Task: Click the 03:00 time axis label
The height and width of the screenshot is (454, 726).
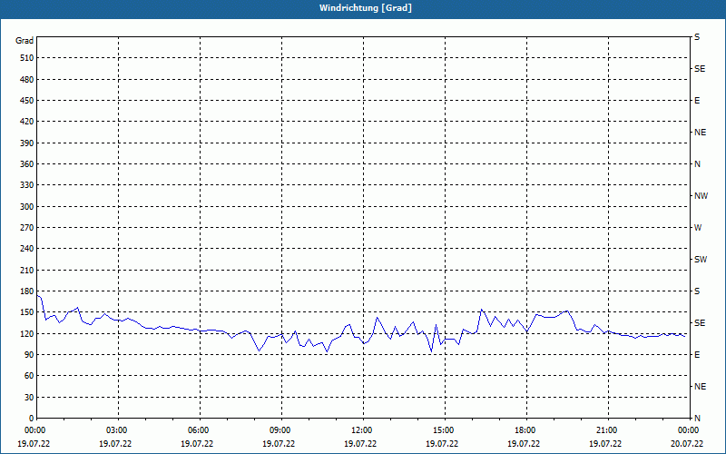Action: (x=115, y=430)
